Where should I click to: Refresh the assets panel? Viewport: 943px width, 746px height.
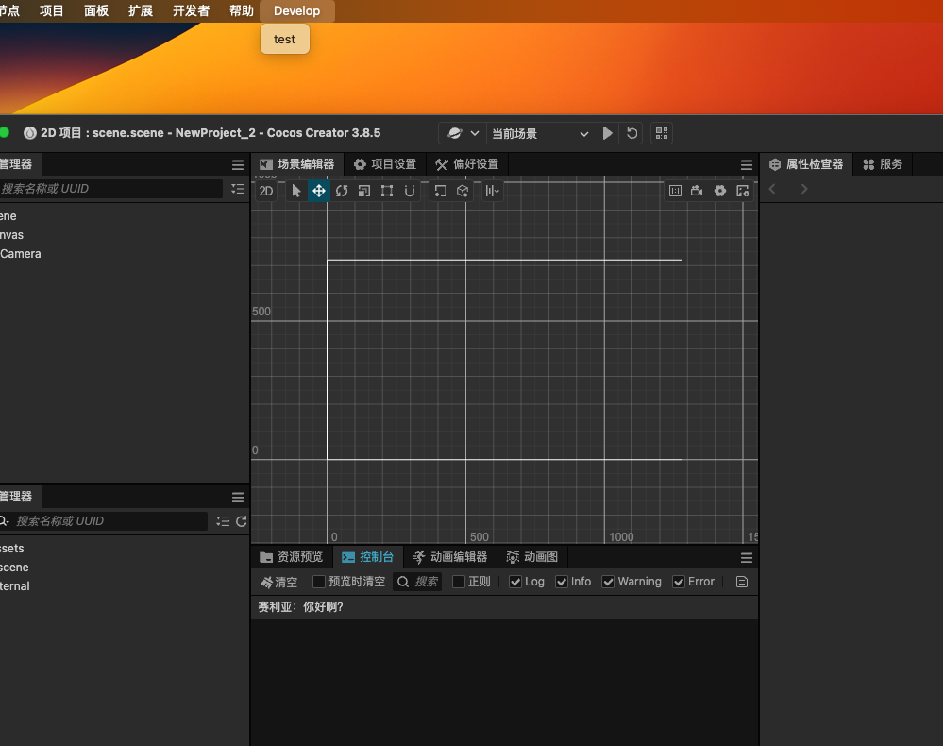(241, 521)
